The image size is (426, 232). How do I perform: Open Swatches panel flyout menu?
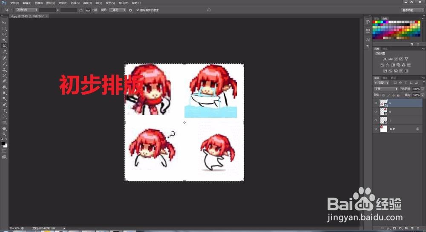pos(423,18)
